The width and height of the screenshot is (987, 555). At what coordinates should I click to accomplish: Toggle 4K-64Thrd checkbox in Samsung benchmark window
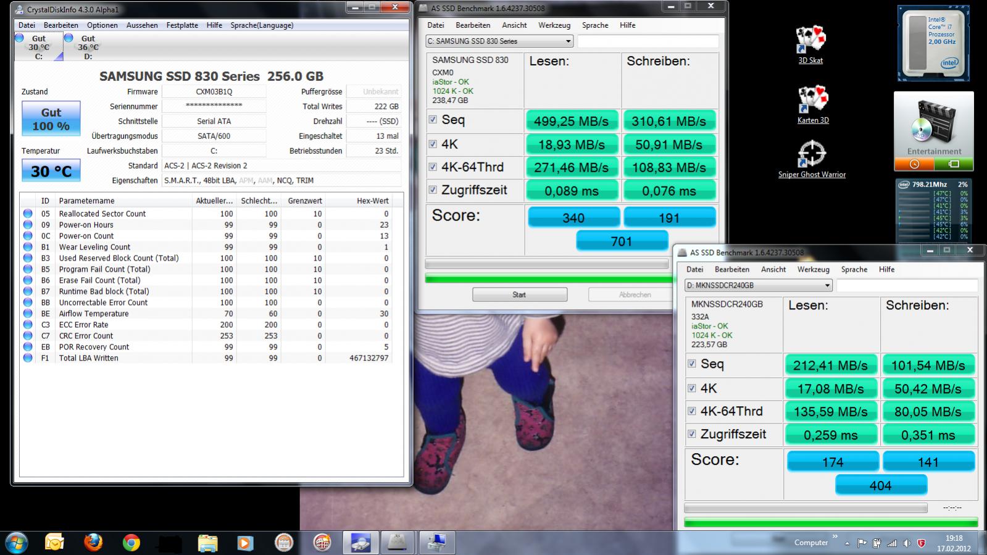433,167
